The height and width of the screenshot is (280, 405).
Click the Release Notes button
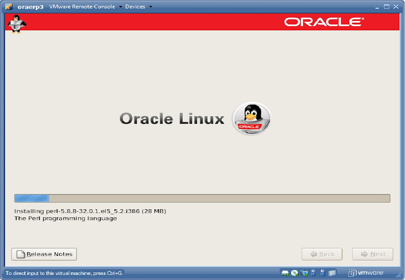click(x=44, y=254)
